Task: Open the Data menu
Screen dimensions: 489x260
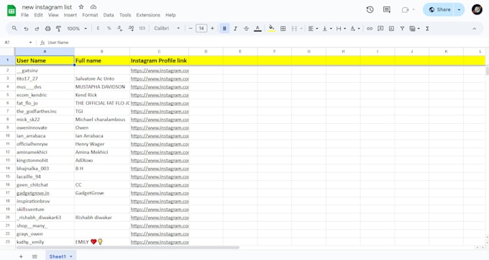Action: coord(109,15)
